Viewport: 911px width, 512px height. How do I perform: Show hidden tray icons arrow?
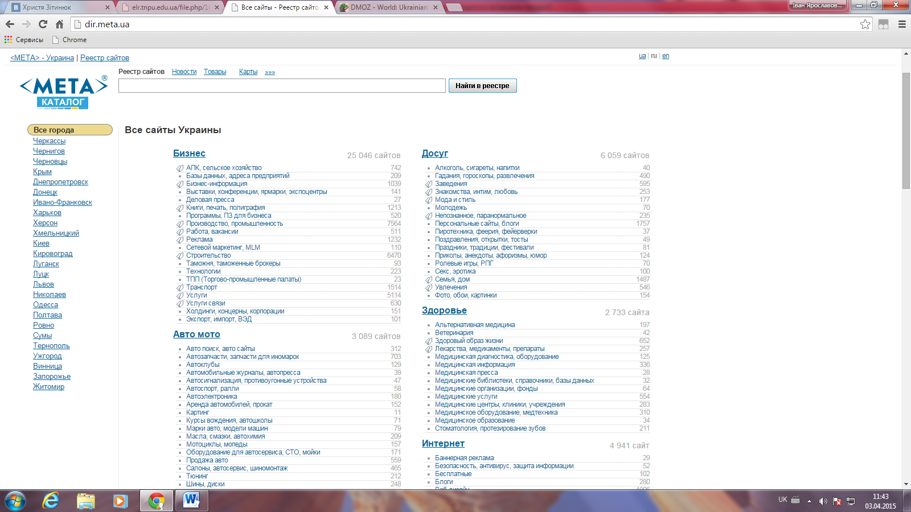tap(809, 501)
